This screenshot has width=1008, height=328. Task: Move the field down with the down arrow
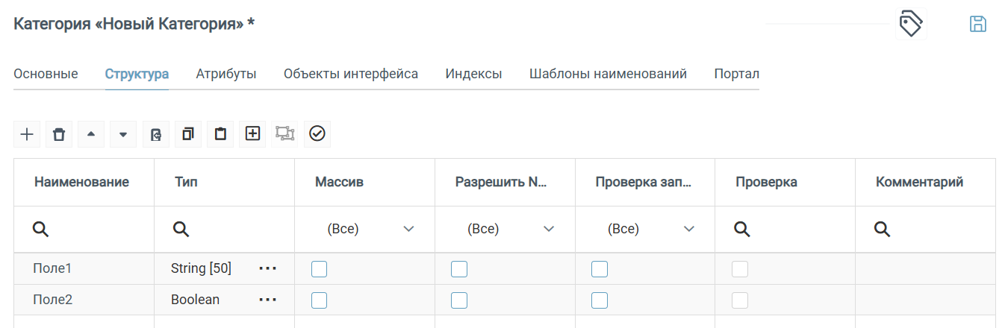(123, 134)
